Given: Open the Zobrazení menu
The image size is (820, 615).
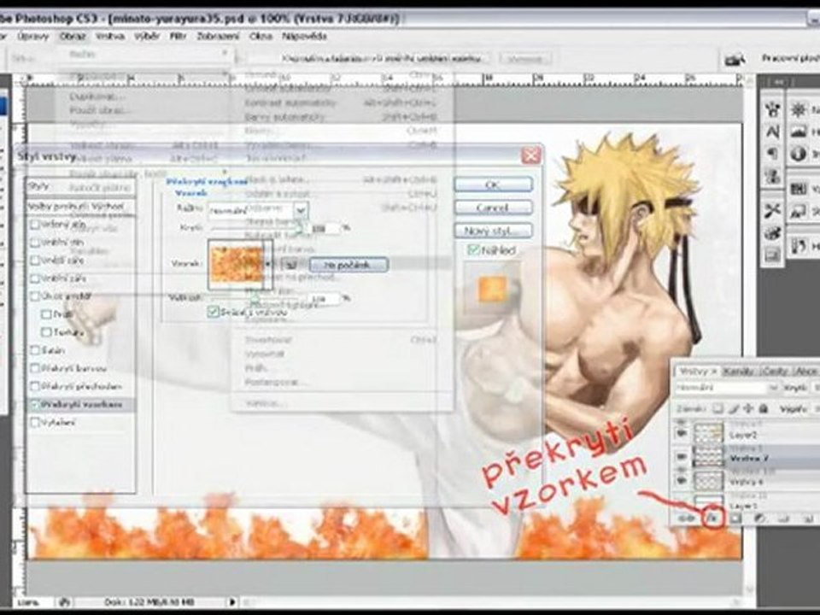Looking at the screenshot, I should coord(218,36).
